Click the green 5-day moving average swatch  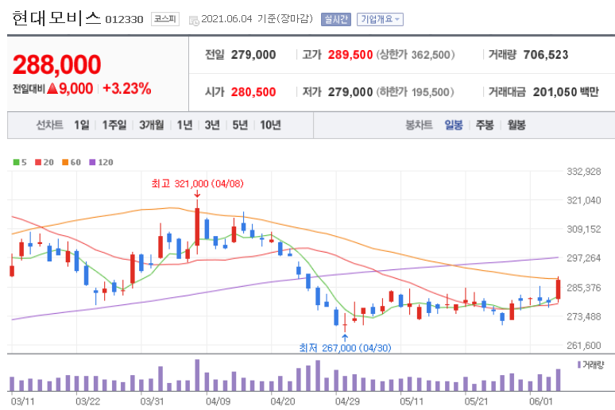coord(16,162)
